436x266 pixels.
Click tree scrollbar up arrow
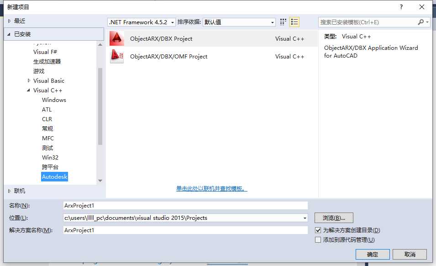100,44
